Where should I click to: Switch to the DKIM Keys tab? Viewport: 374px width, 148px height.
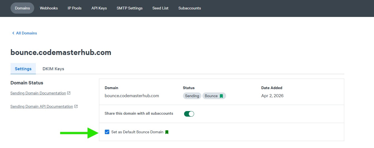click(53, 69)
